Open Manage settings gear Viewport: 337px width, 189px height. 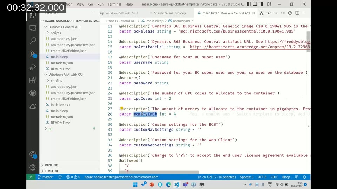click(x=33, y=167)
